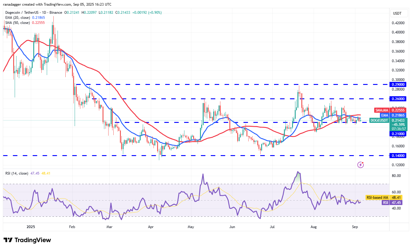Click the ranadagger TradingView.com attribution text
The height and width of the screenshot is (249, 412).
click(x=57, y=4)
